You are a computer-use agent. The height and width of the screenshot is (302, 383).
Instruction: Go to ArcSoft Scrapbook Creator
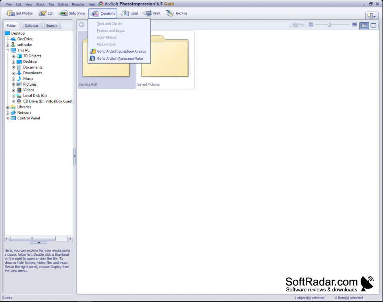tap(119, 51)
